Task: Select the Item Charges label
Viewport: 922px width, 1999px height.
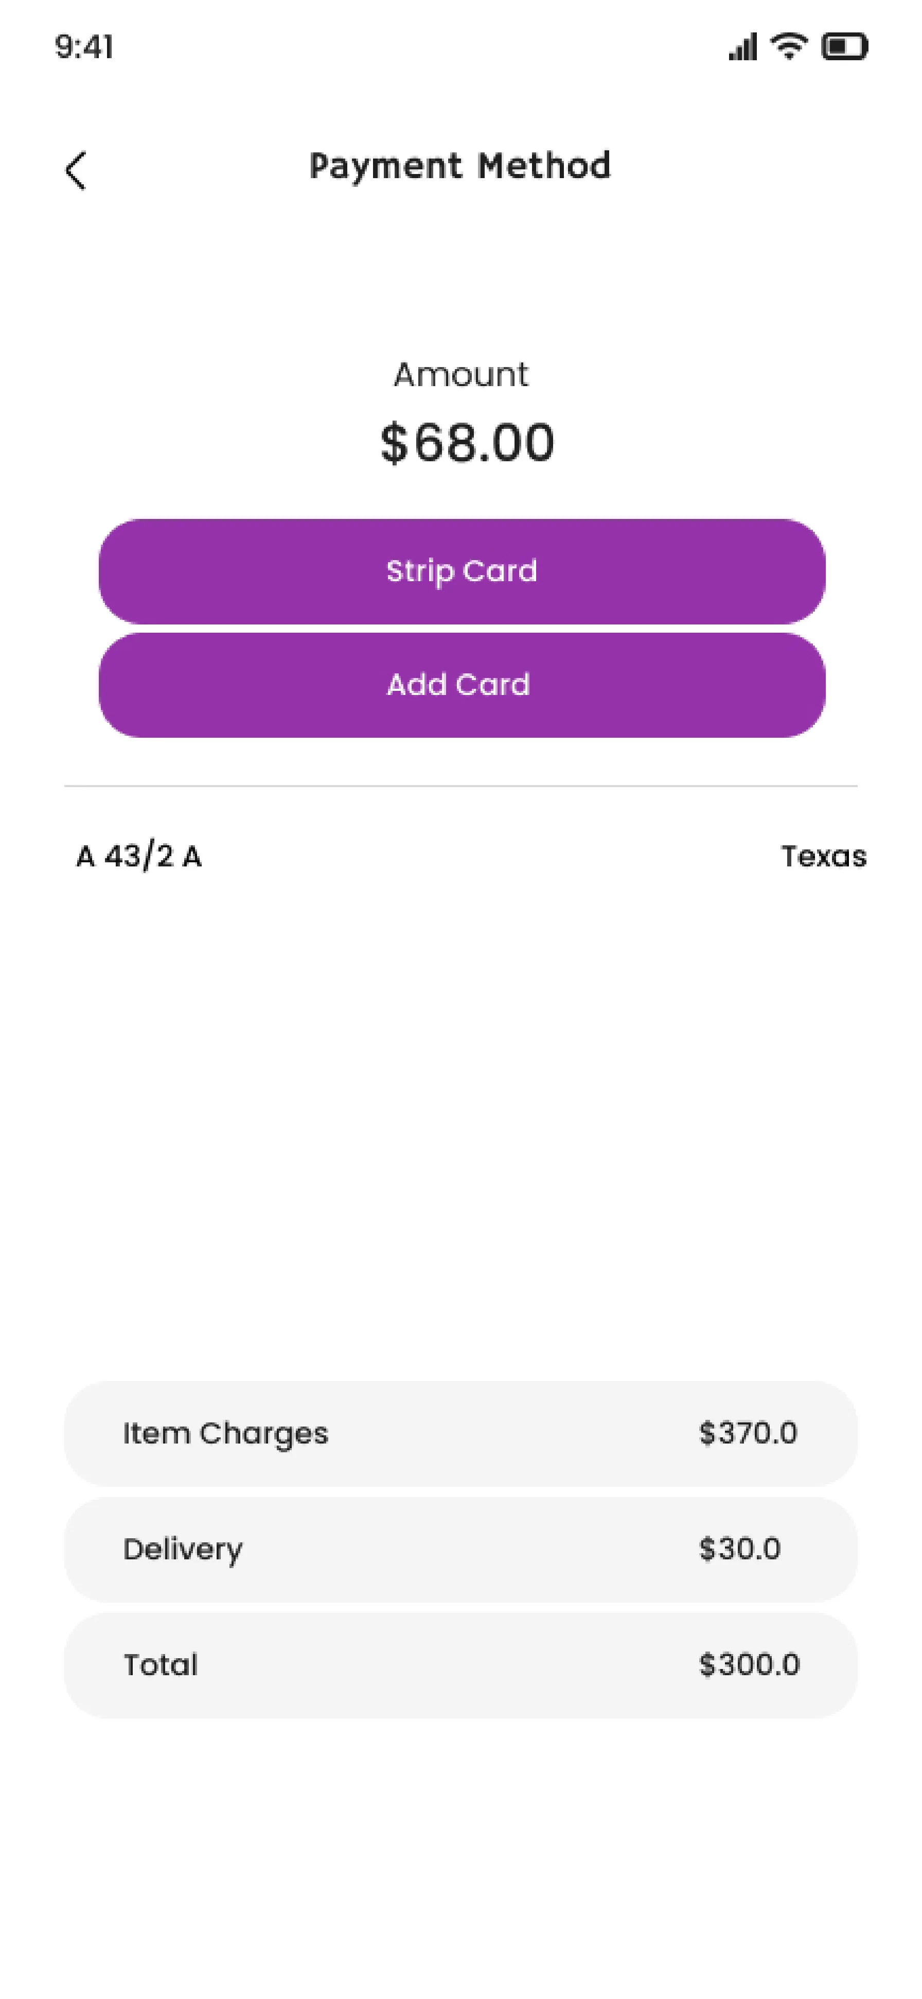Action: tap(225, 1433)
